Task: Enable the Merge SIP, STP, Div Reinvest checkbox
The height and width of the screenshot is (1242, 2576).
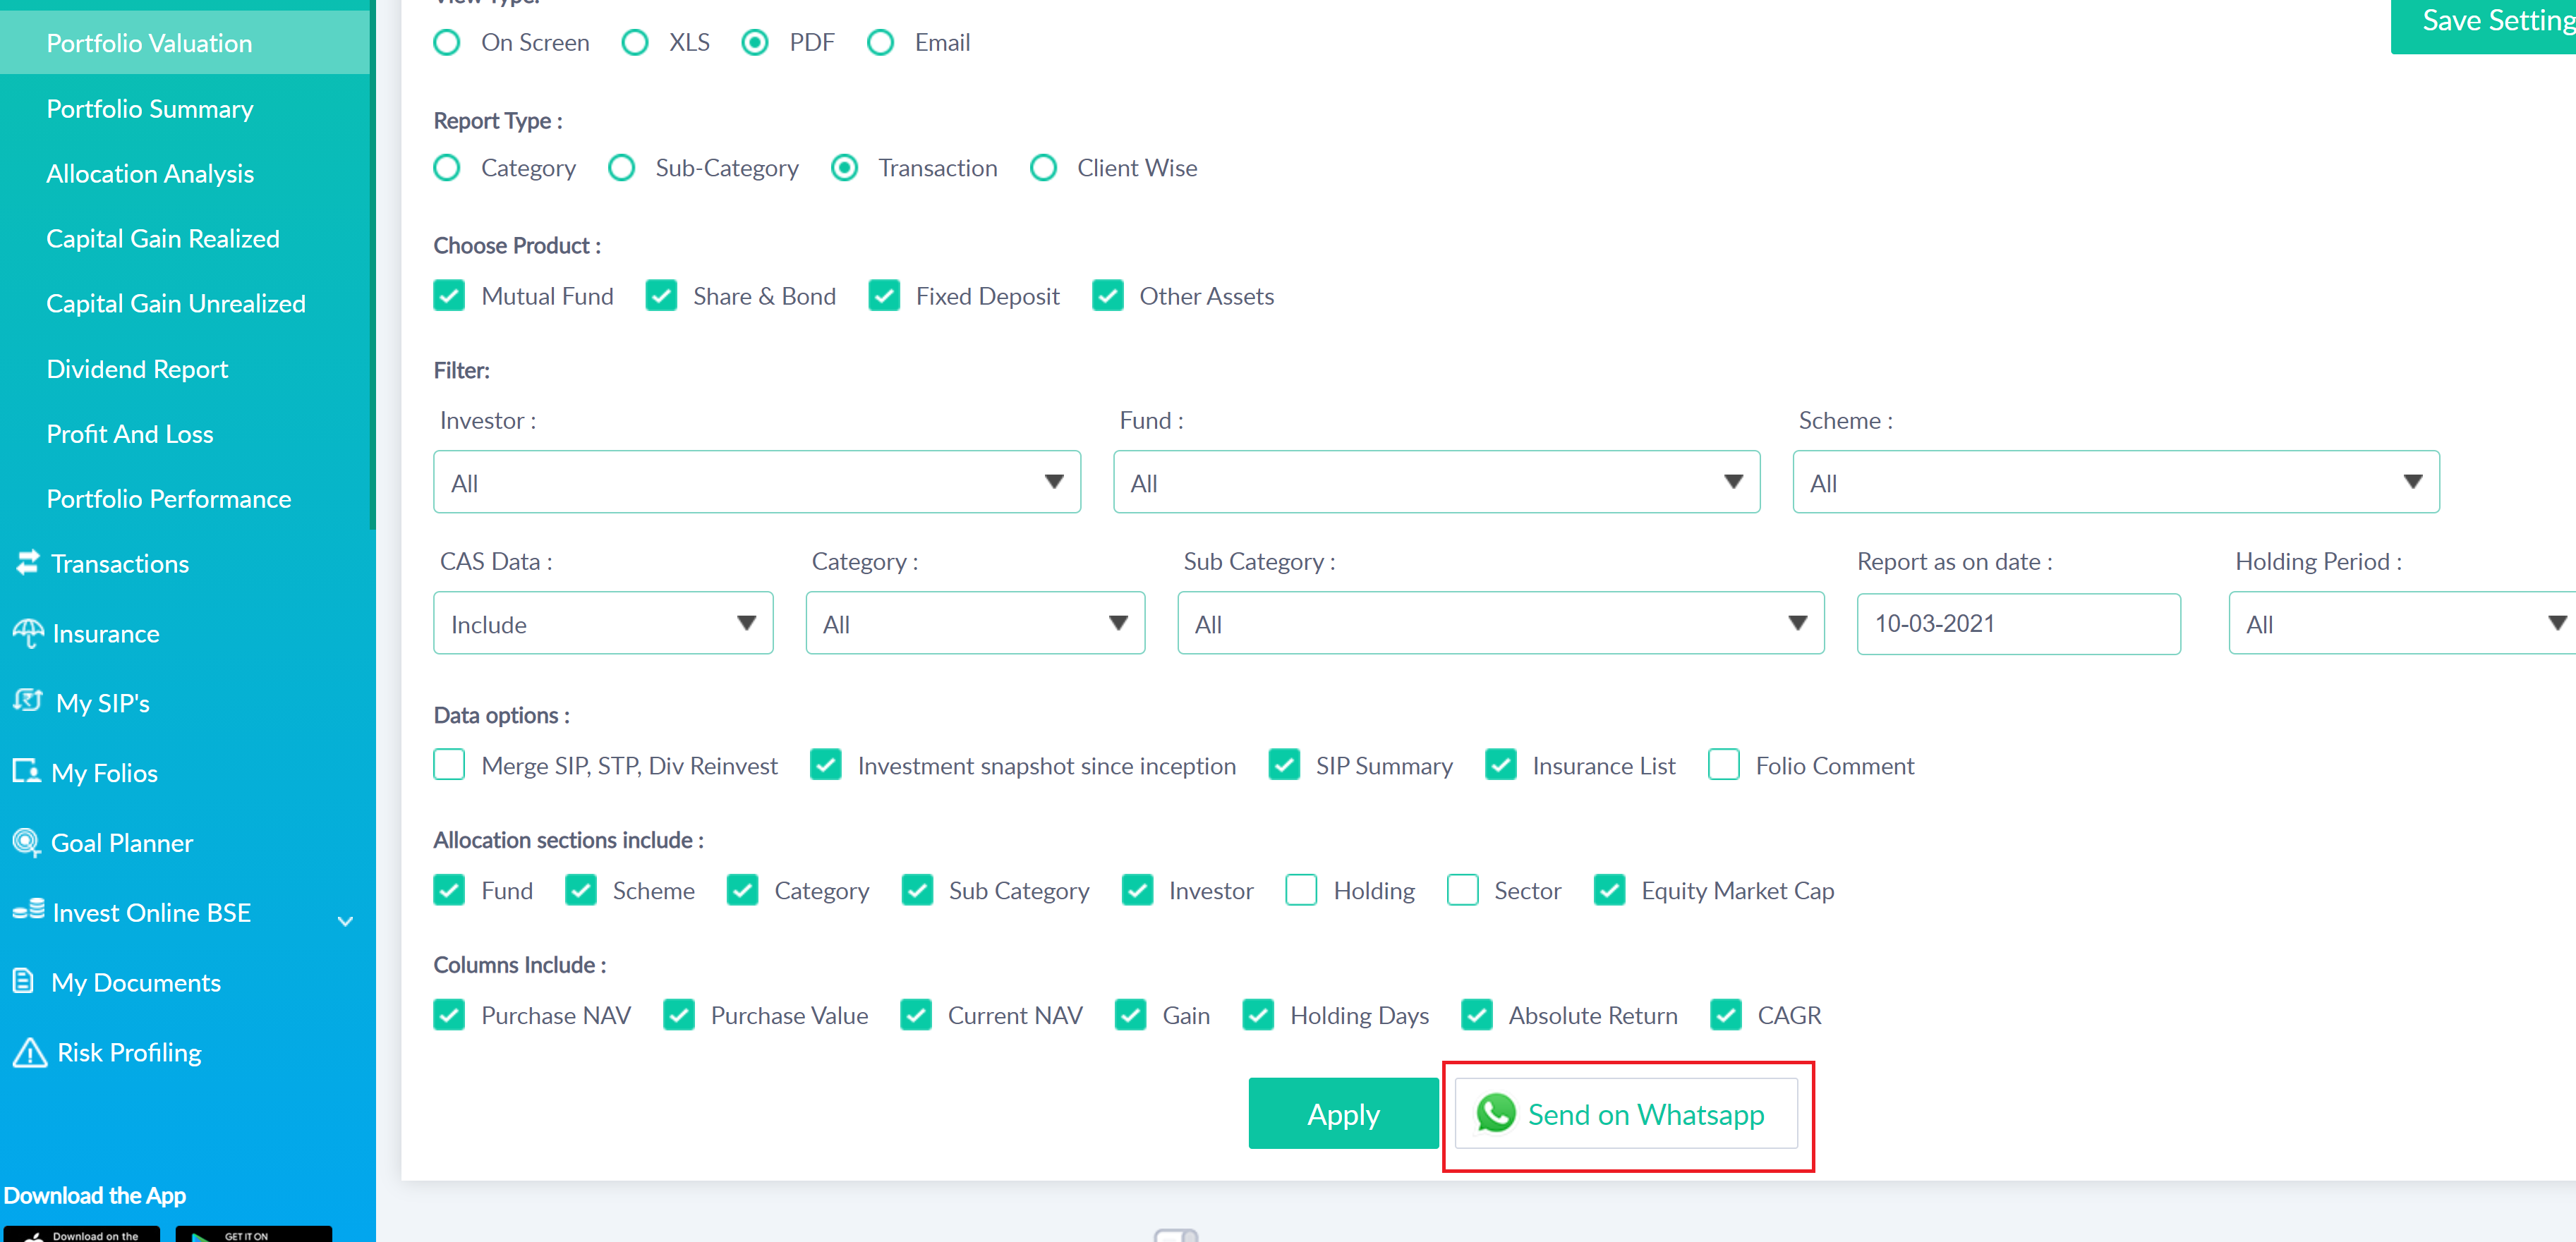Action: (449, 765)
